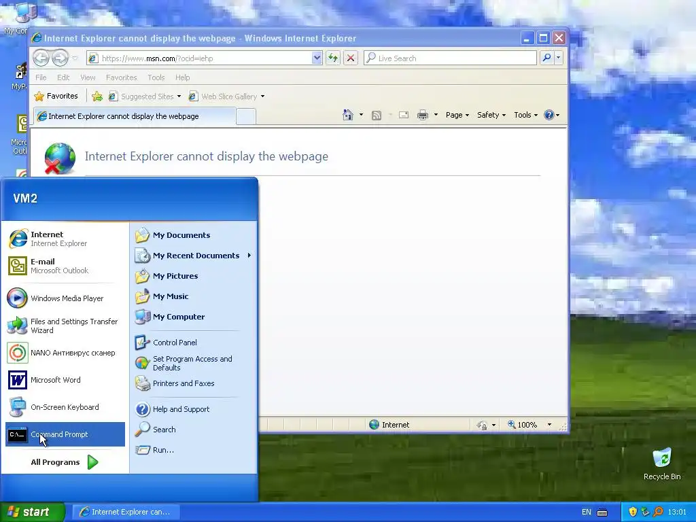Click the security shield tray icon
696x522 pixels.
pyautogui.click(x=633, y=512)
